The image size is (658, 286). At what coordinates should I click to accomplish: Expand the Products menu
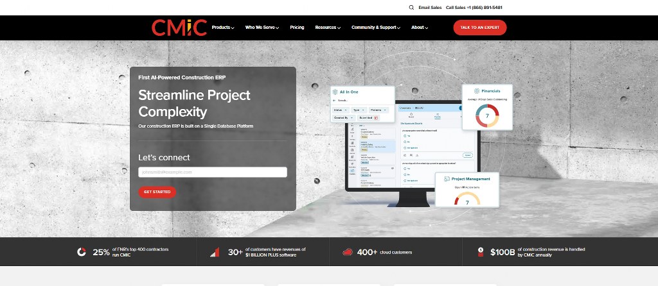(223, 28)
